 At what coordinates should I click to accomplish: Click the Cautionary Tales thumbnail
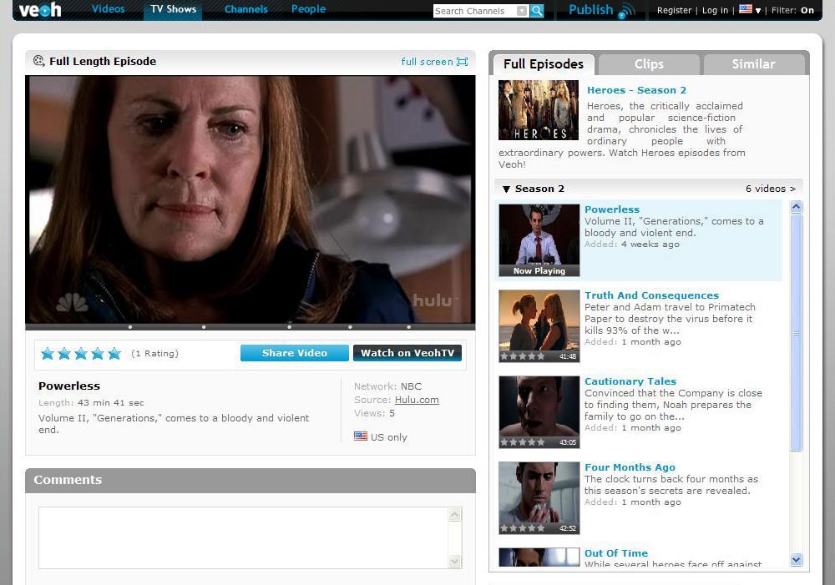click(x=539, y=412)
